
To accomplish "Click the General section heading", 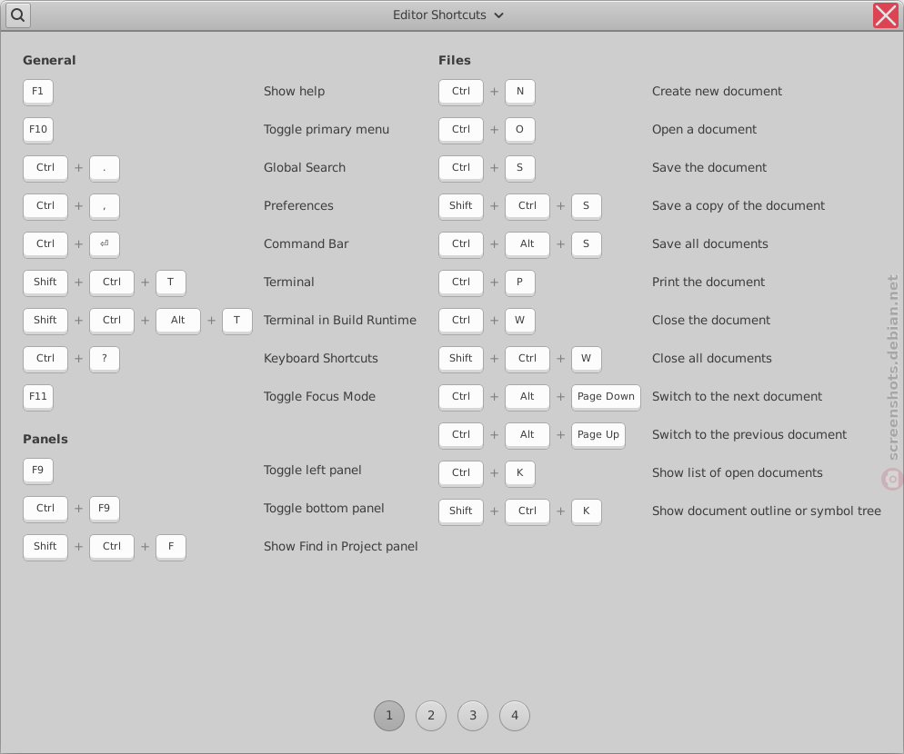I will tap(49, 61).
